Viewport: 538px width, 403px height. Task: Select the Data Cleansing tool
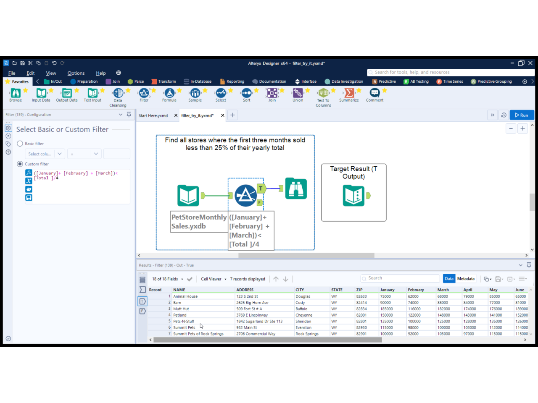(x=118, y=95)
